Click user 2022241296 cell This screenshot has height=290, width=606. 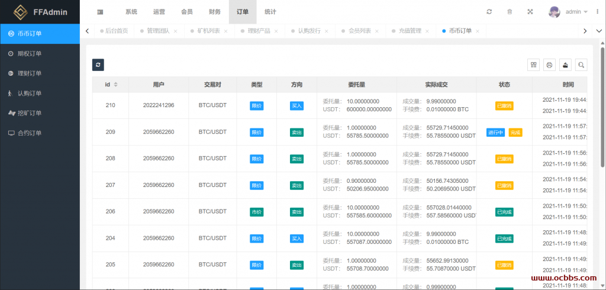click(x=159, y=105)
